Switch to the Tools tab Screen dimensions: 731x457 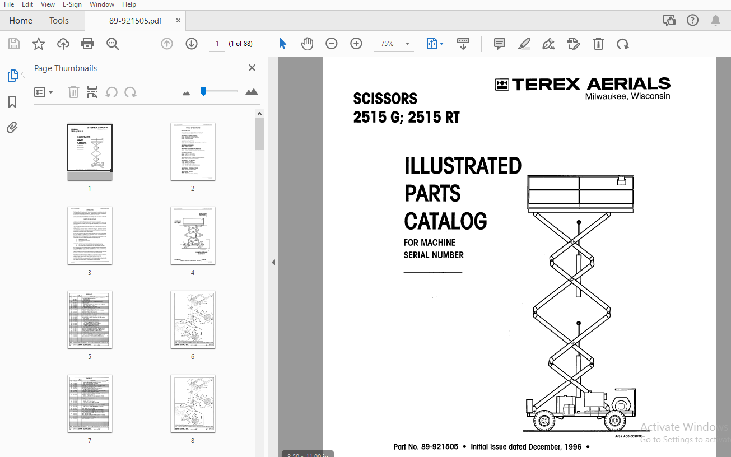pos(59,21)
